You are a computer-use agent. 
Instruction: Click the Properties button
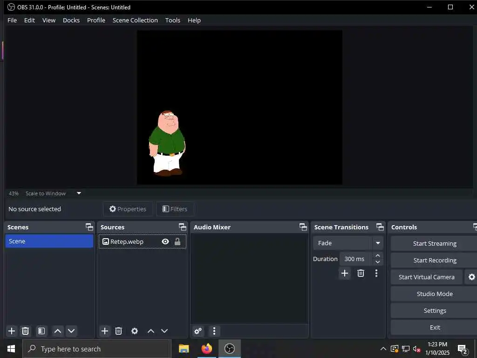point(128,209)
